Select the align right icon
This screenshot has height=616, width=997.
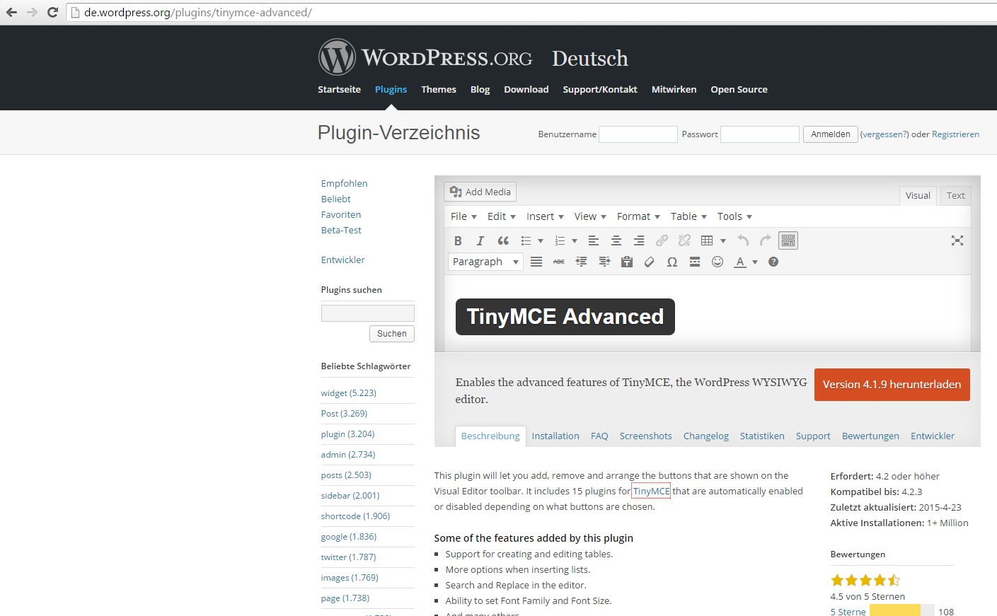point(639,240)
